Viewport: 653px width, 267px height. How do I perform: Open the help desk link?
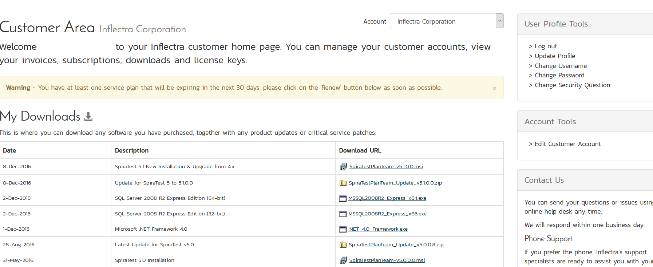pos(558,211)
